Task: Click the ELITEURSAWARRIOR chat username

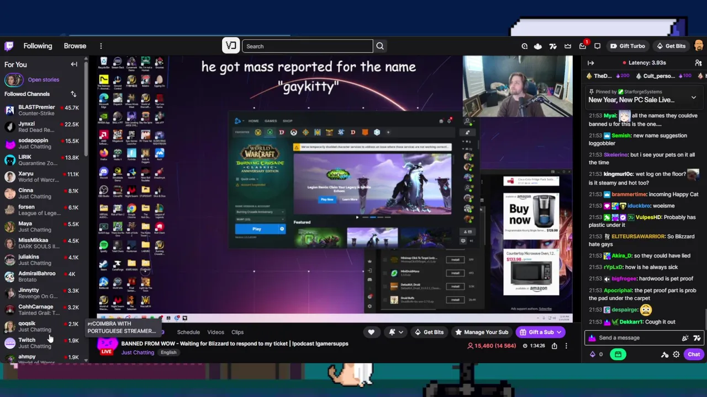Action: [x=638, y=237]
